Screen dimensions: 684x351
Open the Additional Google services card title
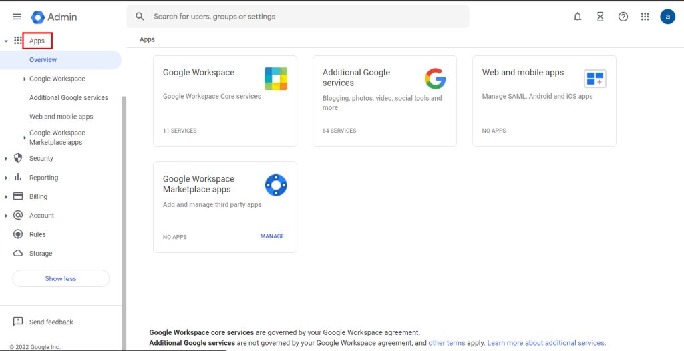coord(357,77)
